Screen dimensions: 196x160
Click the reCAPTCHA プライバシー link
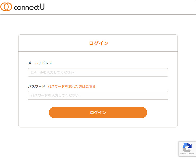point(183,153)
